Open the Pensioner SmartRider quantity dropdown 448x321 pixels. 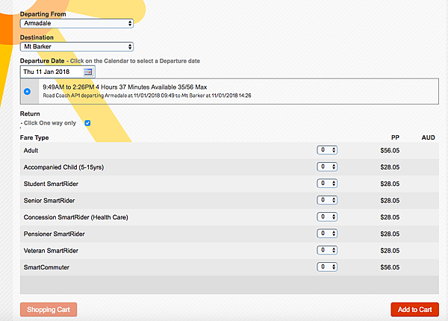(x=327, y=234)
